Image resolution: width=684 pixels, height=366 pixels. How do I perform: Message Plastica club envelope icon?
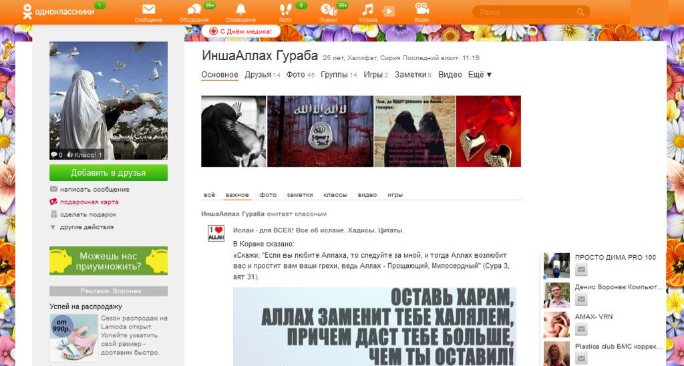pyautogui.click(x=581, y=359)
